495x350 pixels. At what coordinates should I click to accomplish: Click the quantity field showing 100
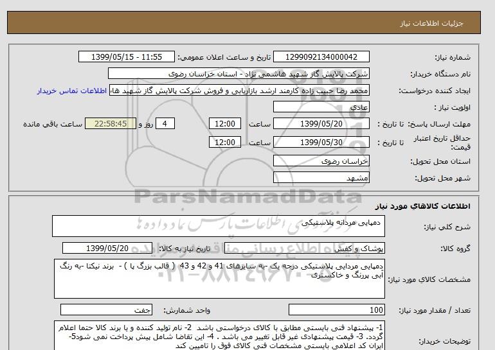[x=337, y=309]
